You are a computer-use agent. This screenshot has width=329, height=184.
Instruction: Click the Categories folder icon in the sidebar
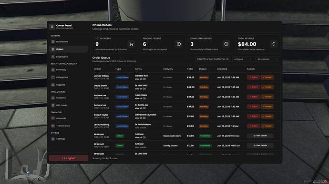coord(53,77)
